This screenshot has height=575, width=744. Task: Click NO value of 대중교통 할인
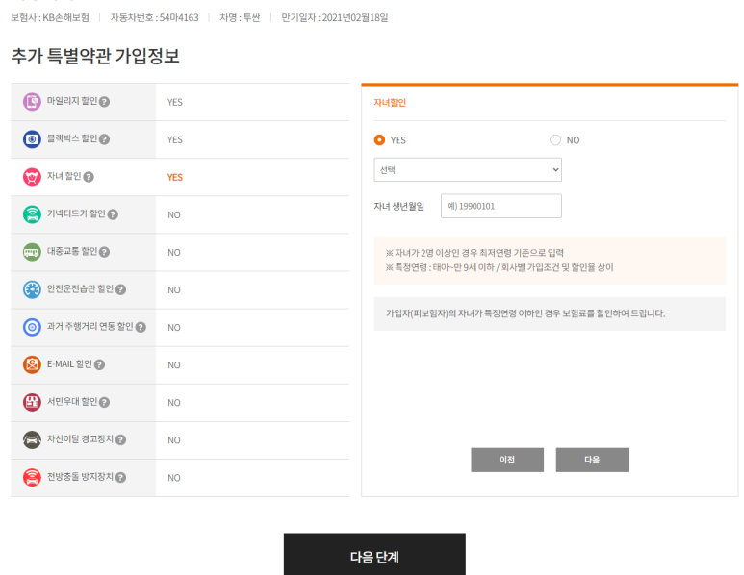[173, 252]
